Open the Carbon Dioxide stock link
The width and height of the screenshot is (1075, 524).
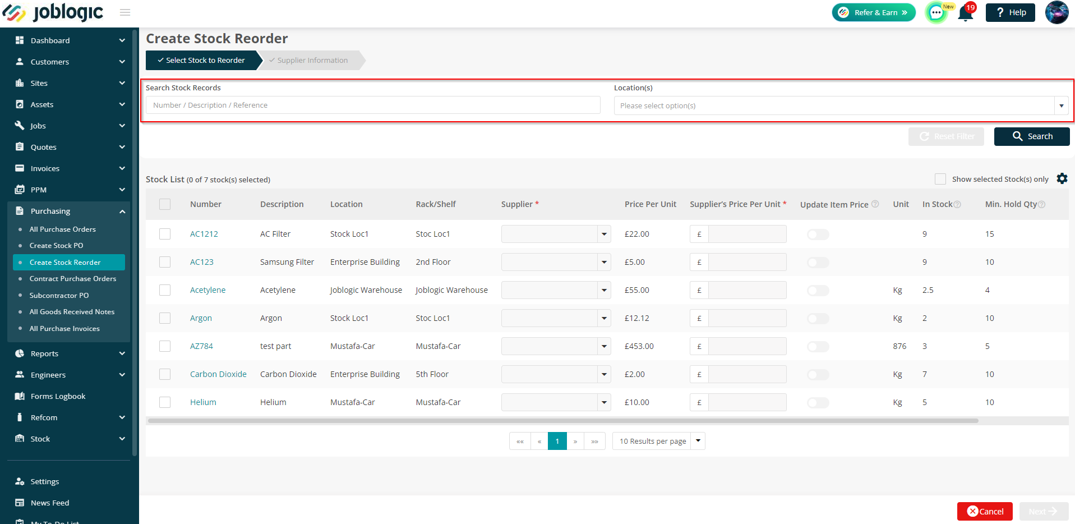pyautogui.click(x=218, y=374)
